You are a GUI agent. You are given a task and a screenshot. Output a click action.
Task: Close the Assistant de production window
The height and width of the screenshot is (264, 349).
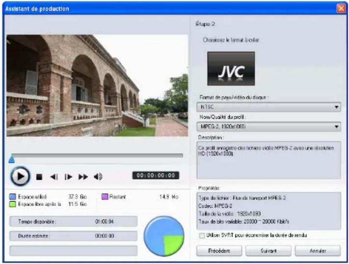[341, 8]
